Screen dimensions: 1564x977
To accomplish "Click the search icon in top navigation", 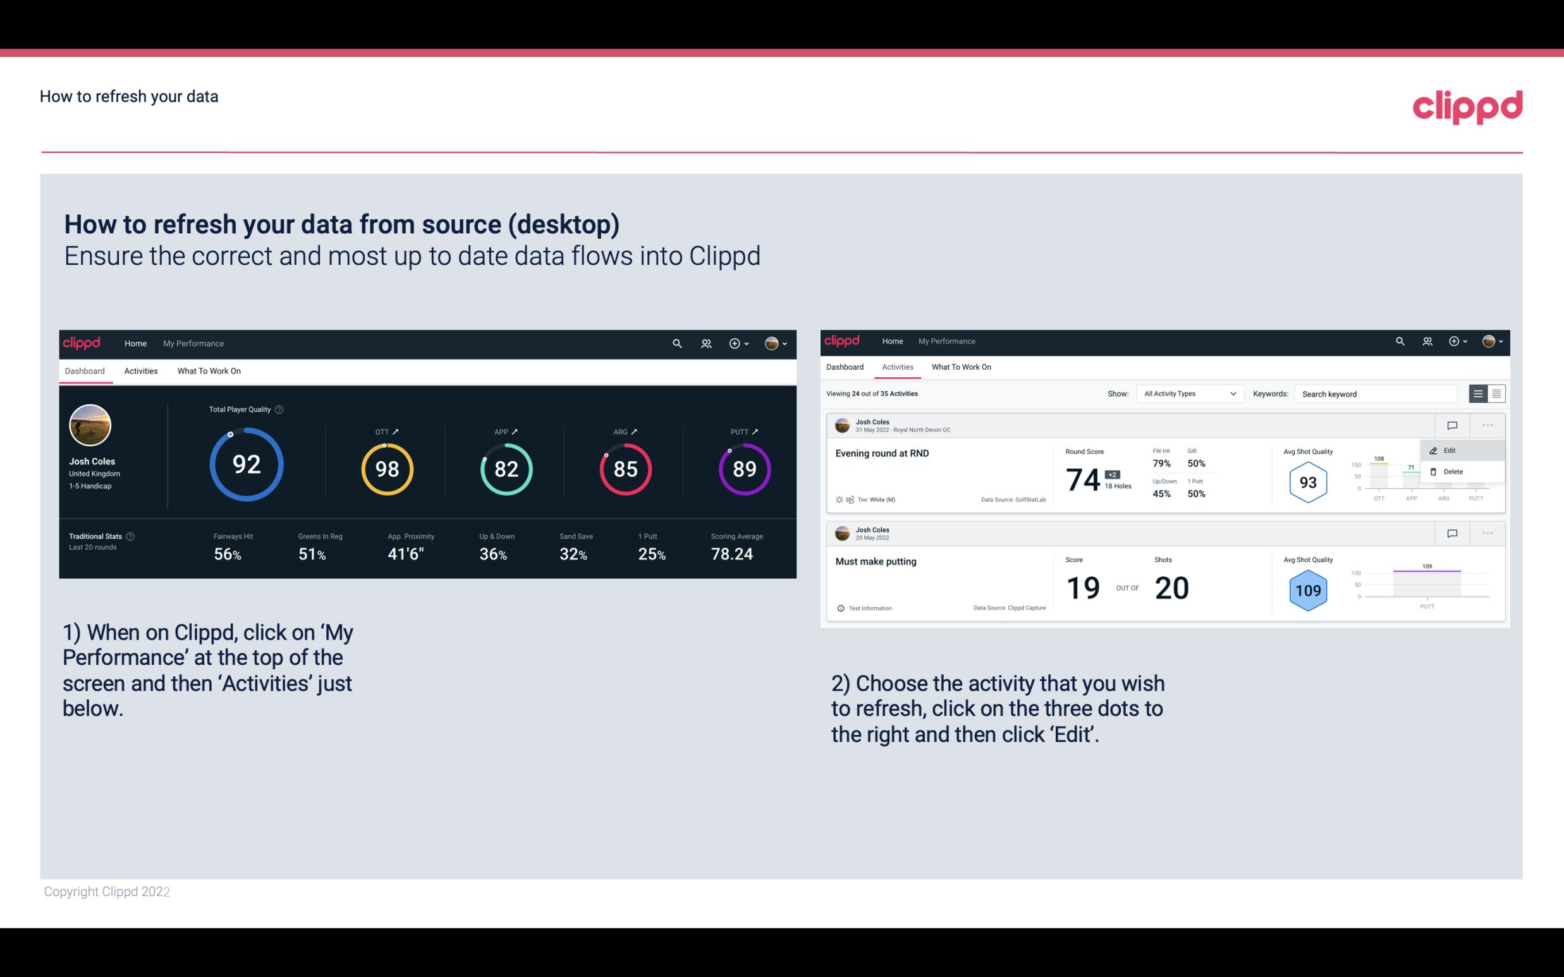I will (x=676, y=343).
